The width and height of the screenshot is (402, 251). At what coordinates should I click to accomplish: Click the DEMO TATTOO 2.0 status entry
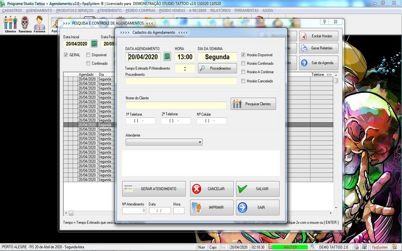click(x=333, y=247)
